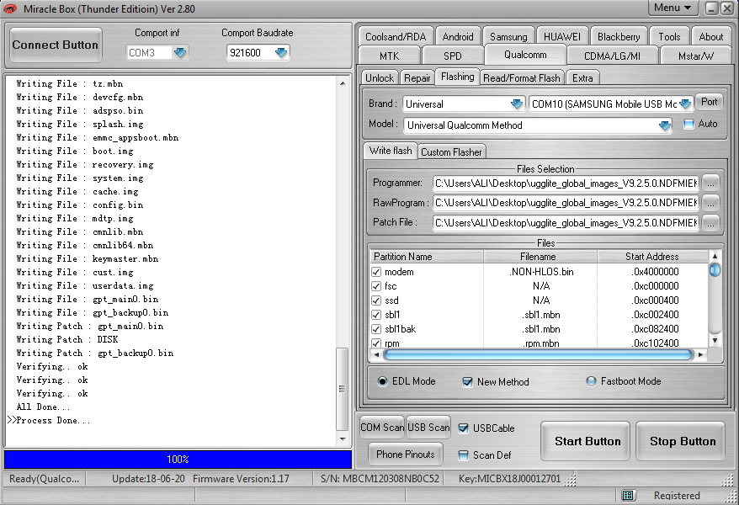Select the Write flash tab

point(391,151)
